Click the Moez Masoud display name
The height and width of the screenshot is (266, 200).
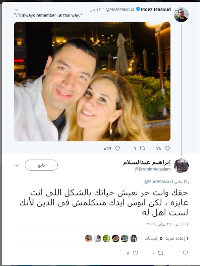click(156, 9)
